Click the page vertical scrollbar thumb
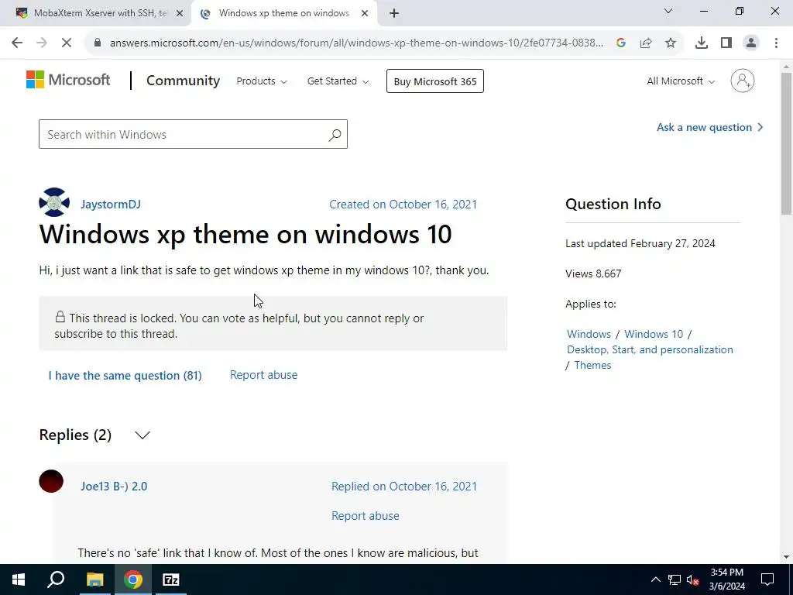Viewport: 793px width, 595px height. [x=787, y=143]
